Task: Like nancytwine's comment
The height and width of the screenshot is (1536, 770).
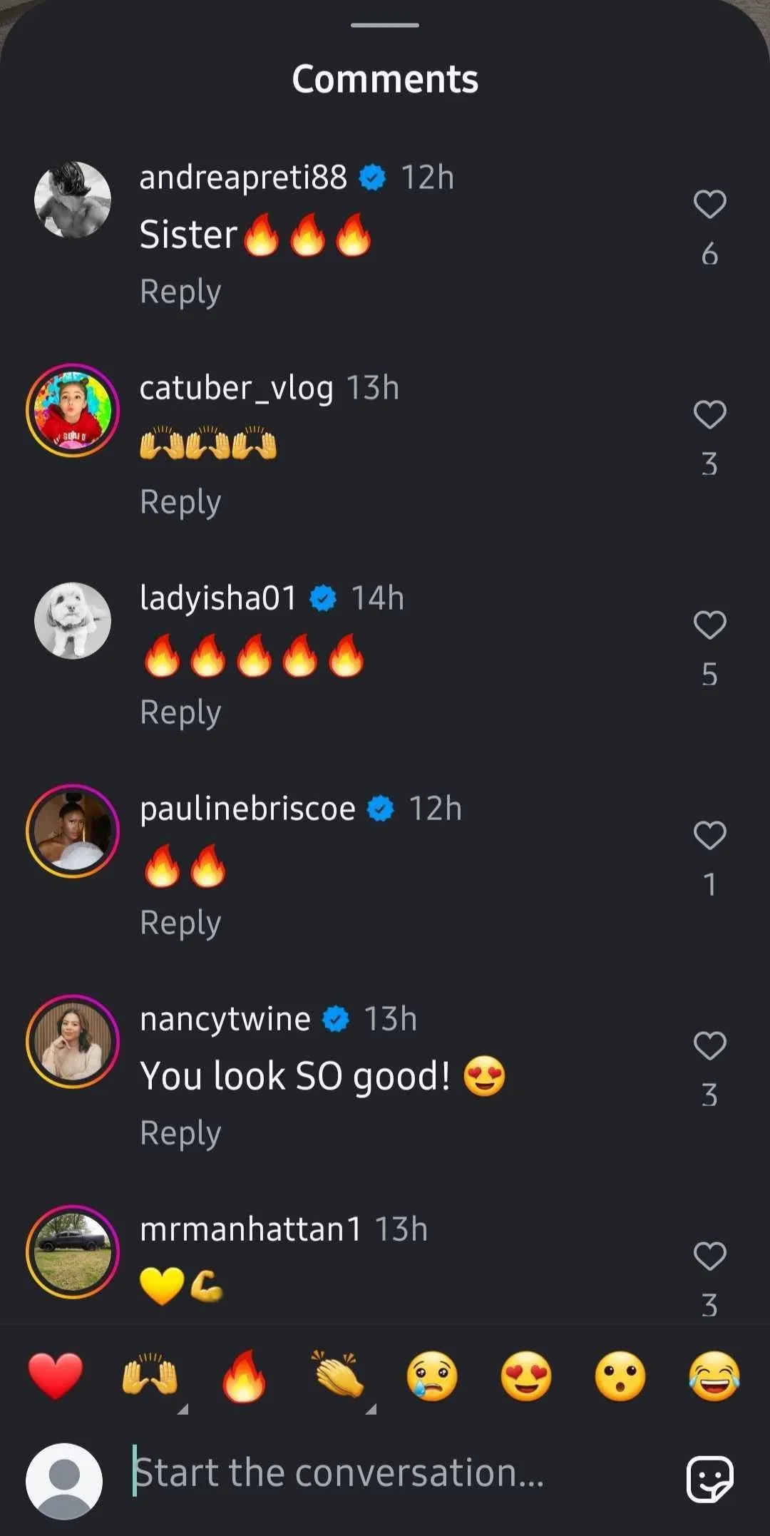Action: point(709,1046)
